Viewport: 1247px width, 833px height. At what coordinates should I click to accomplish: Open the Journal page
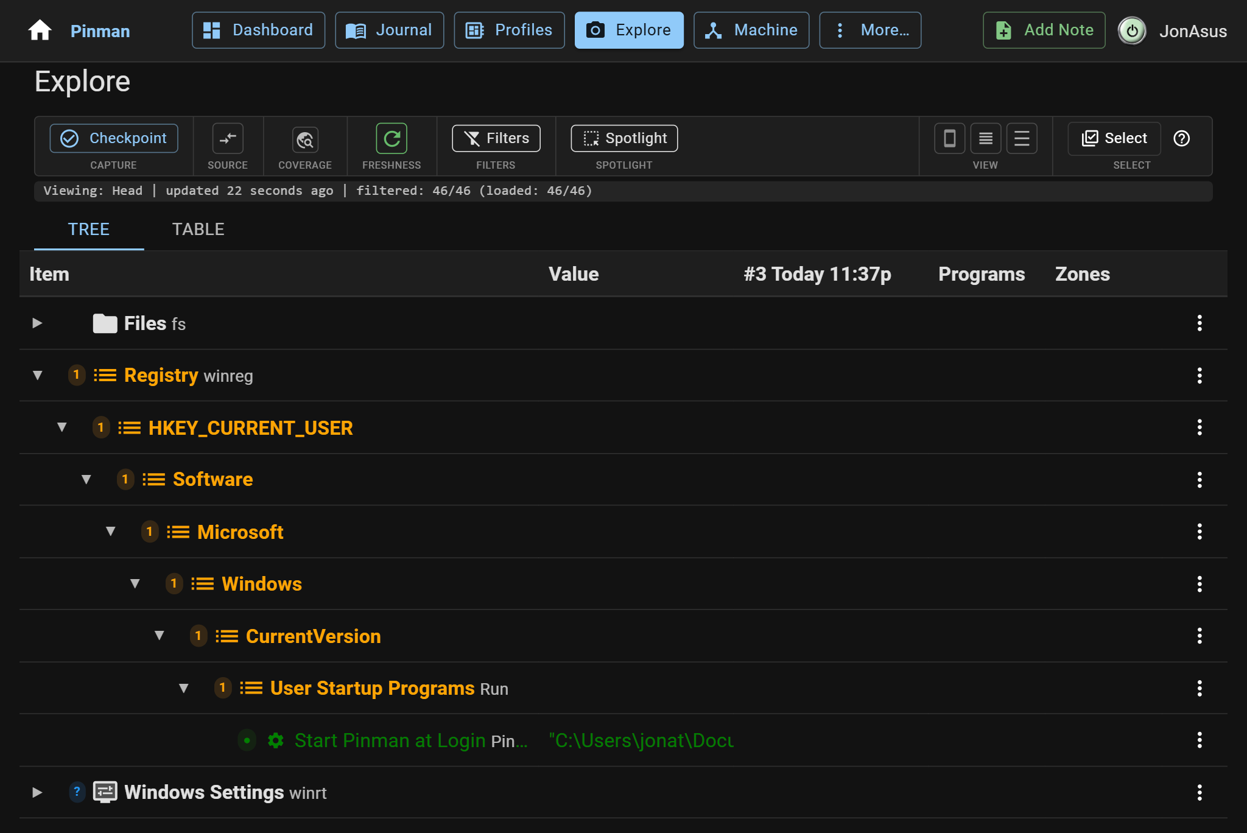(389, 30)
